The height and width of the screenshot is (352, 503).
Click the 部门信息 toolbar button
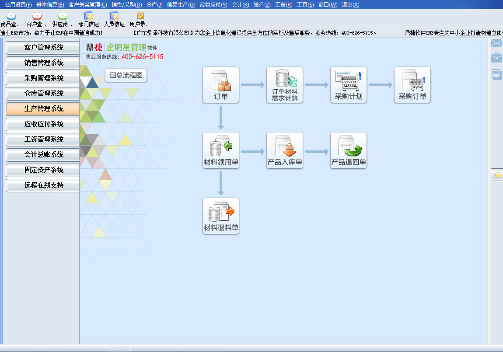pos(88,19)
